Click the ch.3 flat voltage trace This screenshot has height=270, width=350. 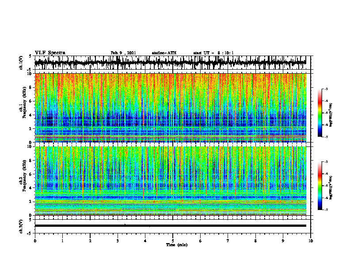click(170, 226)
